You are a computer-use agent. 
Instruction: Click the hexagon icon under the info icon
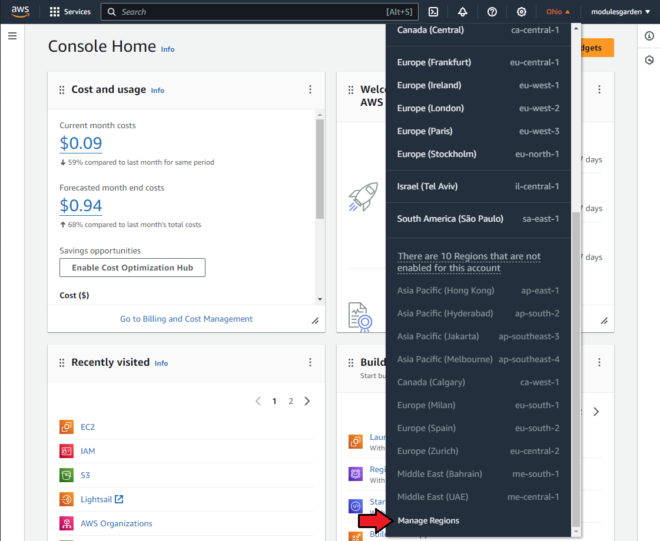point(649,60)
